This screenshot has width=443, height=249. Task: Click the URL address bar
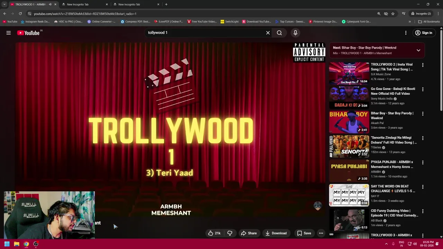point(201,14)
